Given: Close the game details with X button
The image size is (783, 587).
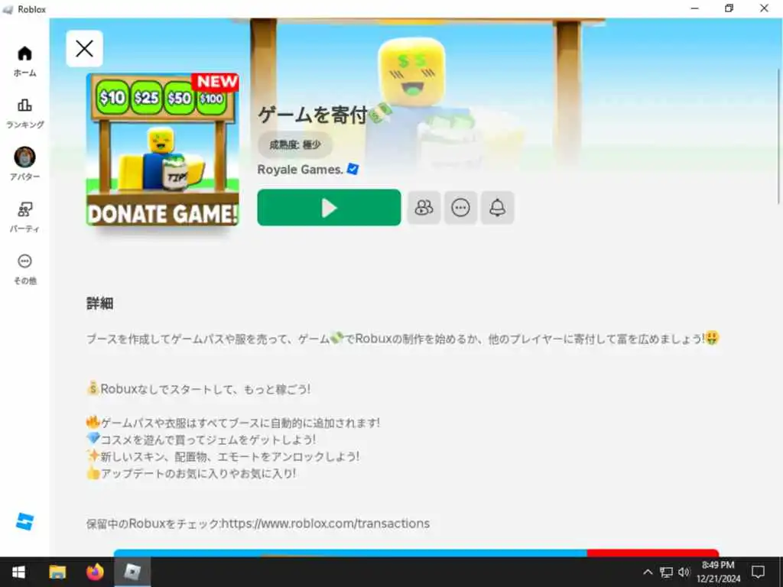Looking at the screenshot, I should pos(84,48).
